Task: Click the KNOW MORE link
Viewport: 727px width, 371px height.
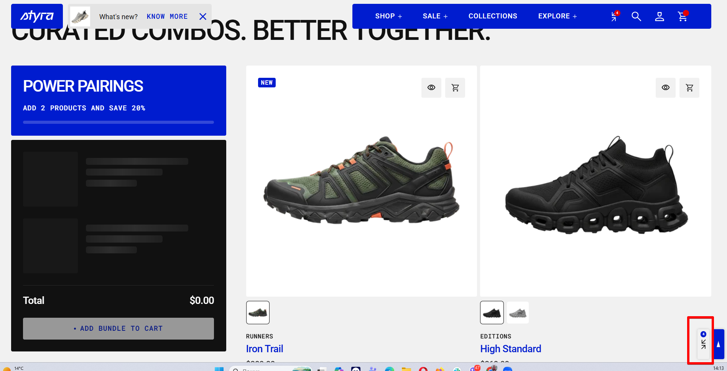Action: point(167,16)
